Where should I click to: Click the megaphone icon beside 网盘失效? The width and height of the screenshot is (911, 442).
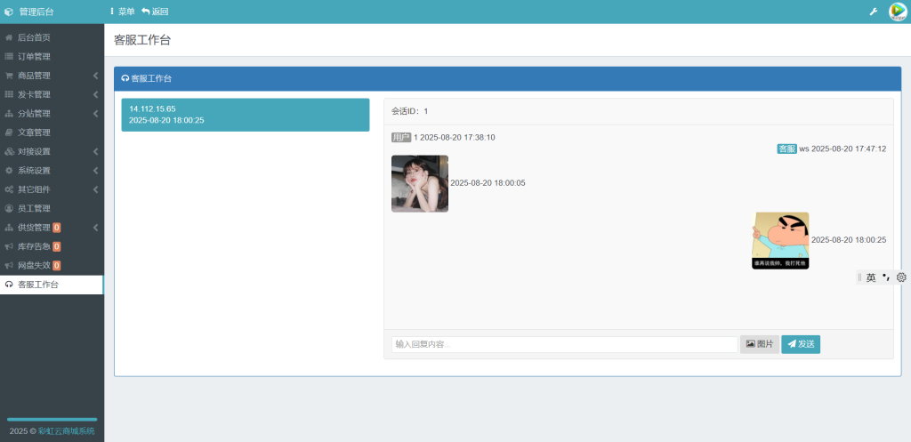[x=9, y=265]
